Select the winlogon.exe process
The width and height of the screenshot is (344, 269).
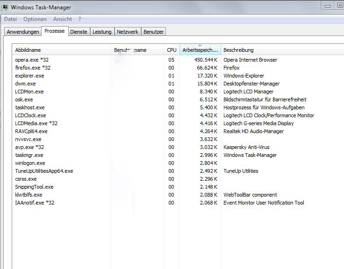[30, 163]
